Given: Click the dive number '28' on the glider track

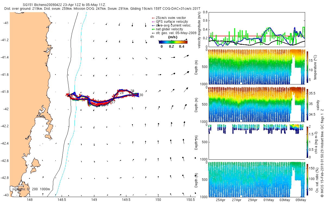Looking at the screenshot, I should pos(121,93).
